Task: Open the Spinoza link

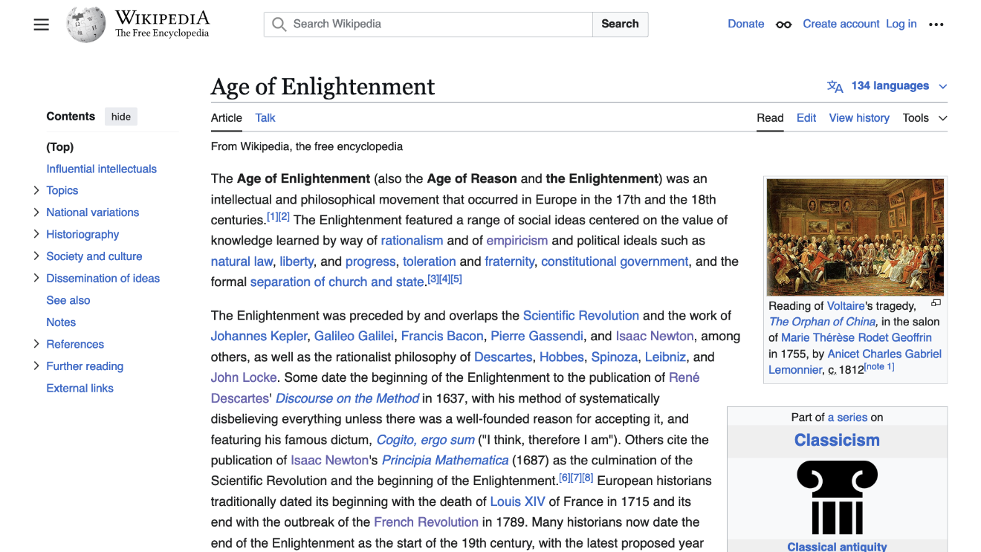Action: click(x=615, y=357)
